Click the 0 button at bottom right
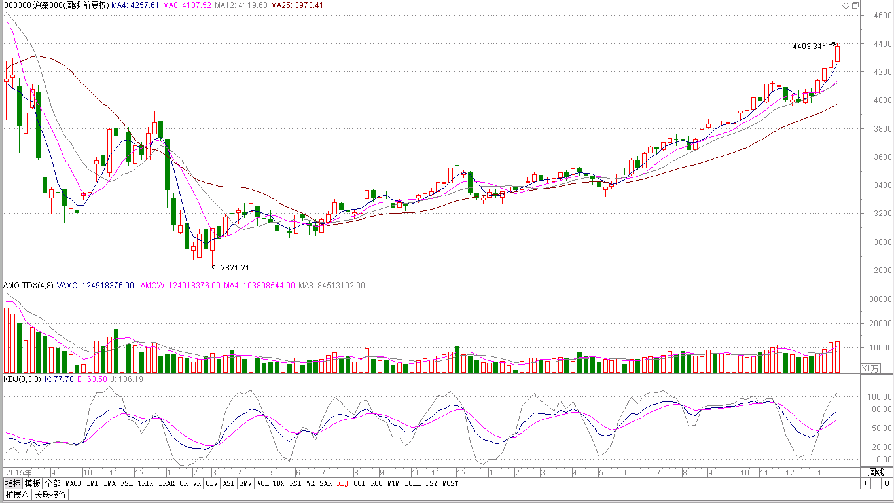 [887, 483]
